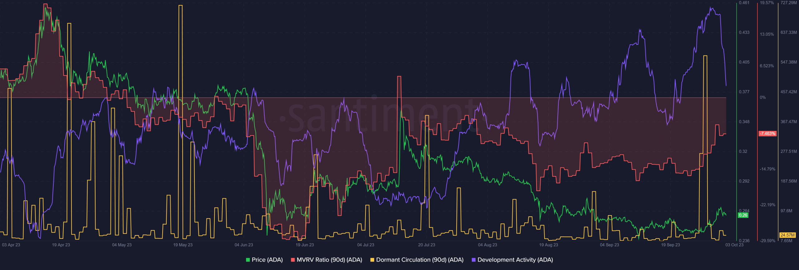Click the 367.47M circulation axis value
This screenshot has width=799, height=270.
[788, 121]
